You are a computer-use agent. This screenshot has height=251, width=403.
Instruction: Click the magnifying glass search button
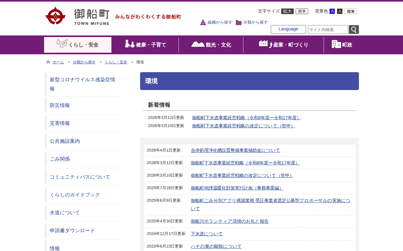354,29
